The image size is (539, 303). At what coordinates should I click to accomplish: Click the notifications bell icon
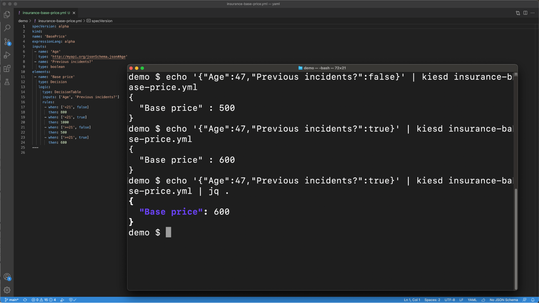tap(533, 300)
